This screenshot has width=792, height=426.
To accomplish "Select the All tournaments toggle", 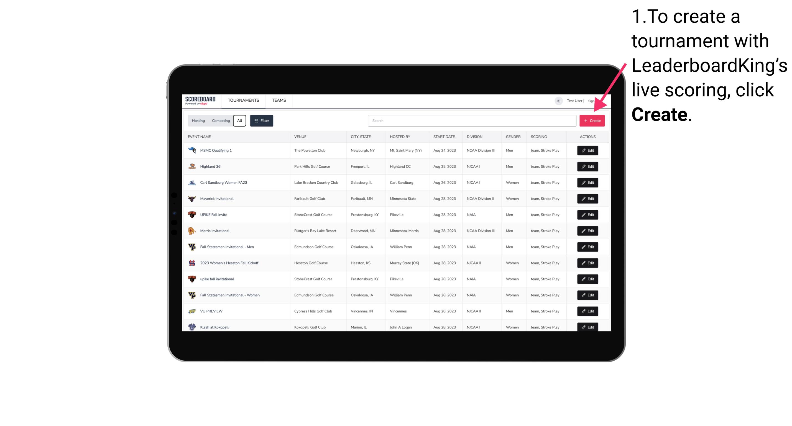I will (239, 121).
